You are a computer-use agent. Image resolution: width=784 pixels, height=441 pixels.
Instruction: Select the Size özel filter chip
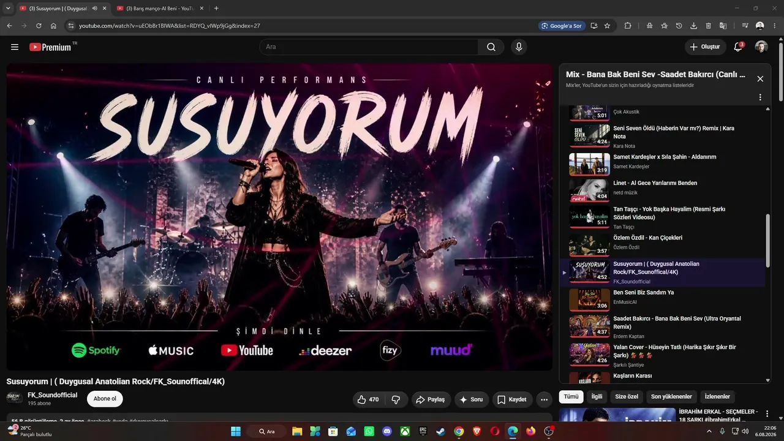point(627,397)
